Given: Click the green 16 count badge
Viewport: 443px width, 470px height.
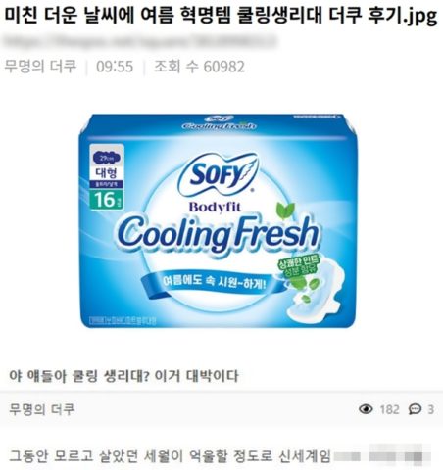Looking at the screenshot, I should pos(107,199).
